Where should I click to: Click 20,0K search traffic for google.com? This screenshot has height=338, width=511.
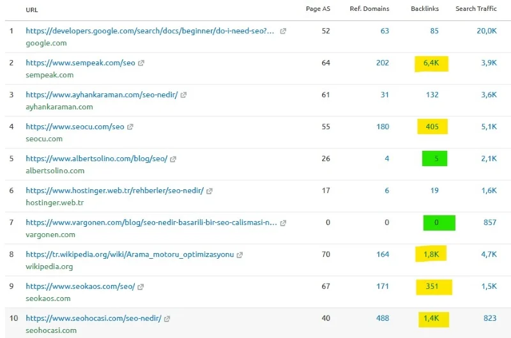click(x=487, y=31)
